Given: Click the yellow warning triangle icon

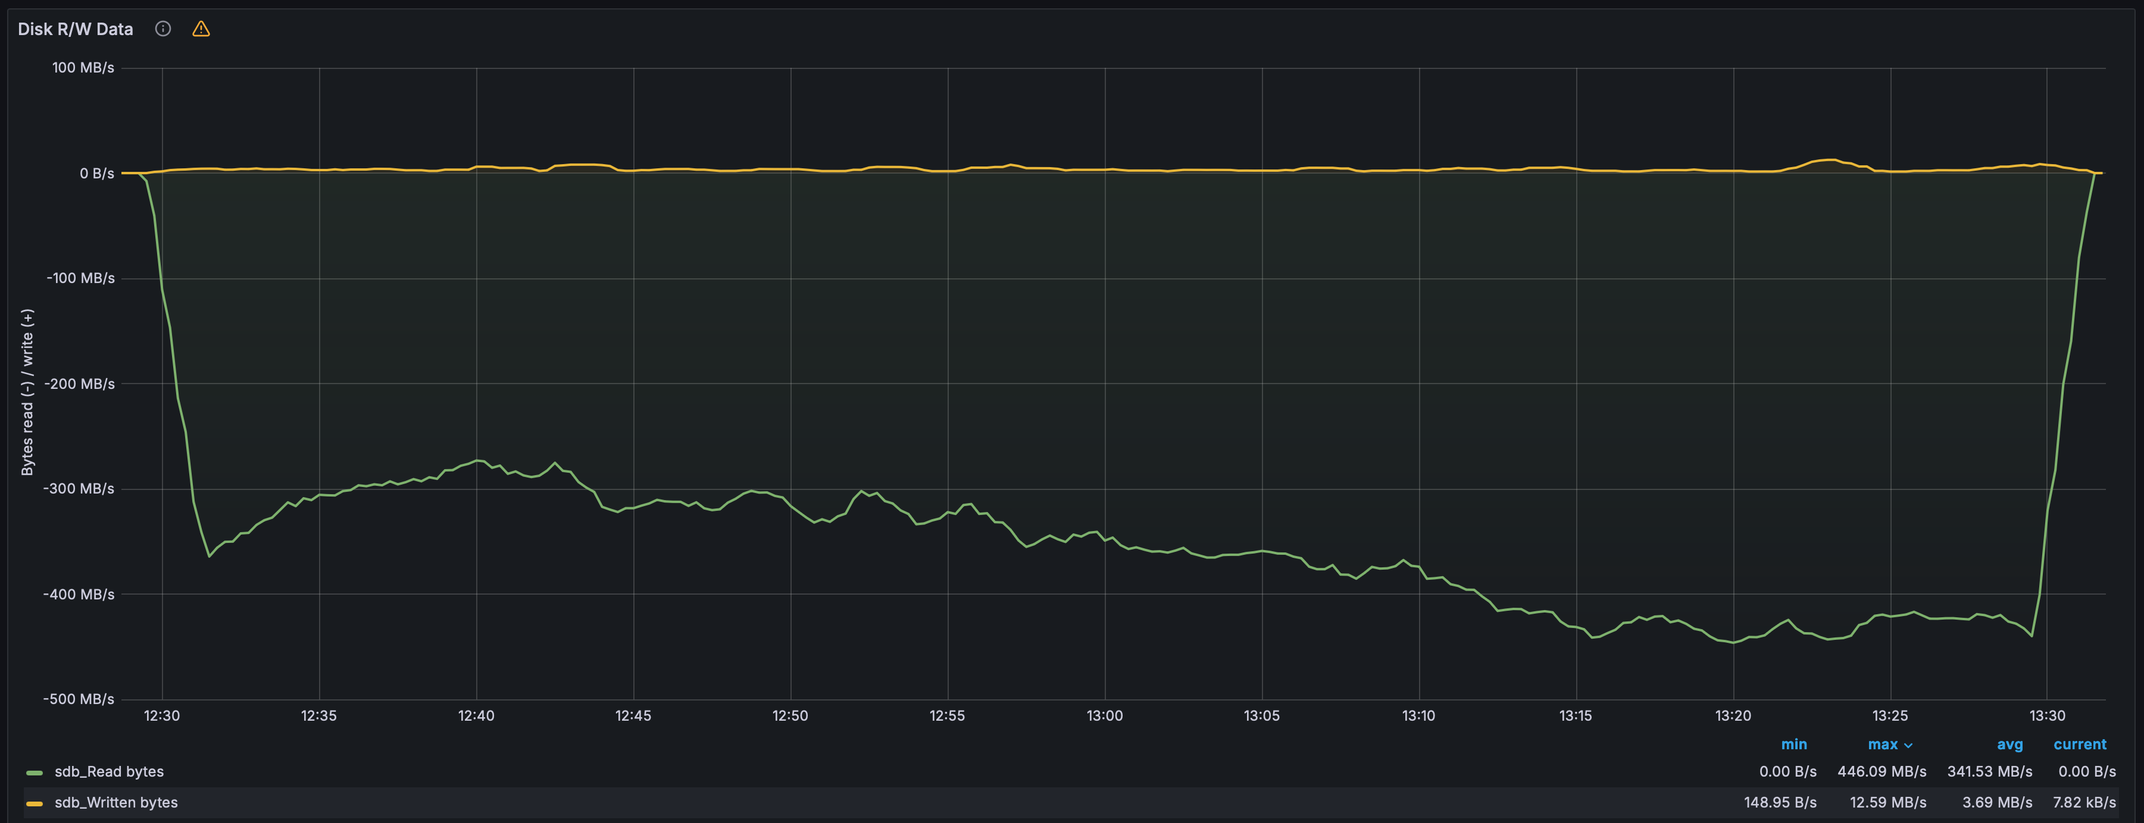Looking at the screenshot, I should click(x=201, y=29).
